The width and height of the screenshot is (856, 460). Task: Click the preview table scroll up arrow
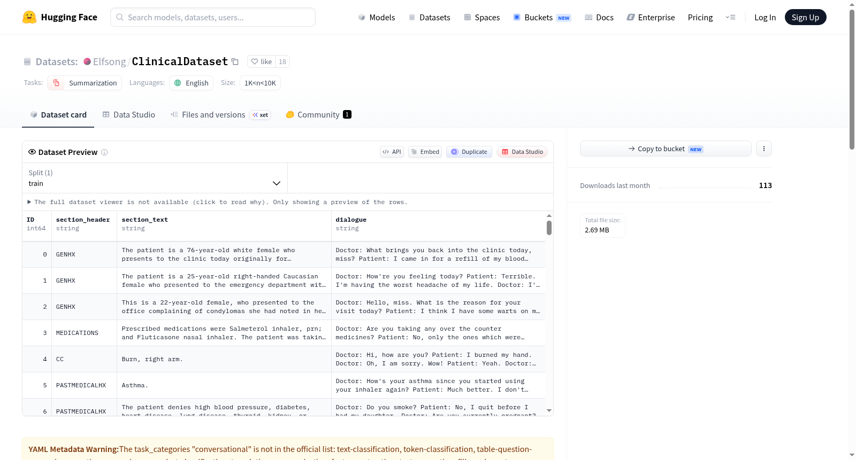[x=549, y=216]
